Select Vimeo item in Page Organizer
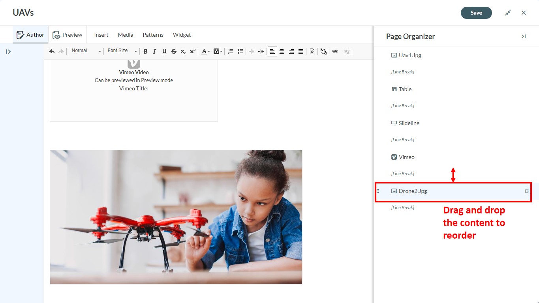Screen dimensions: 539x303 (x=407, y=157)
